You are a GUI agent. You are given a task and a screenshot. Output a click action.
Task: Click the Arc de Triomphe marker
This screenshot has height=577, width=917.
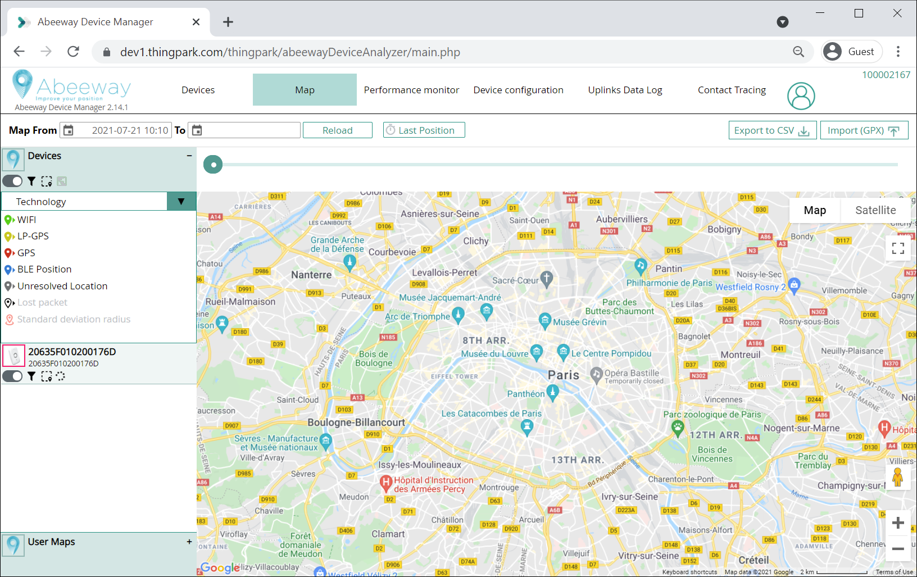click(x=458, y=315)
